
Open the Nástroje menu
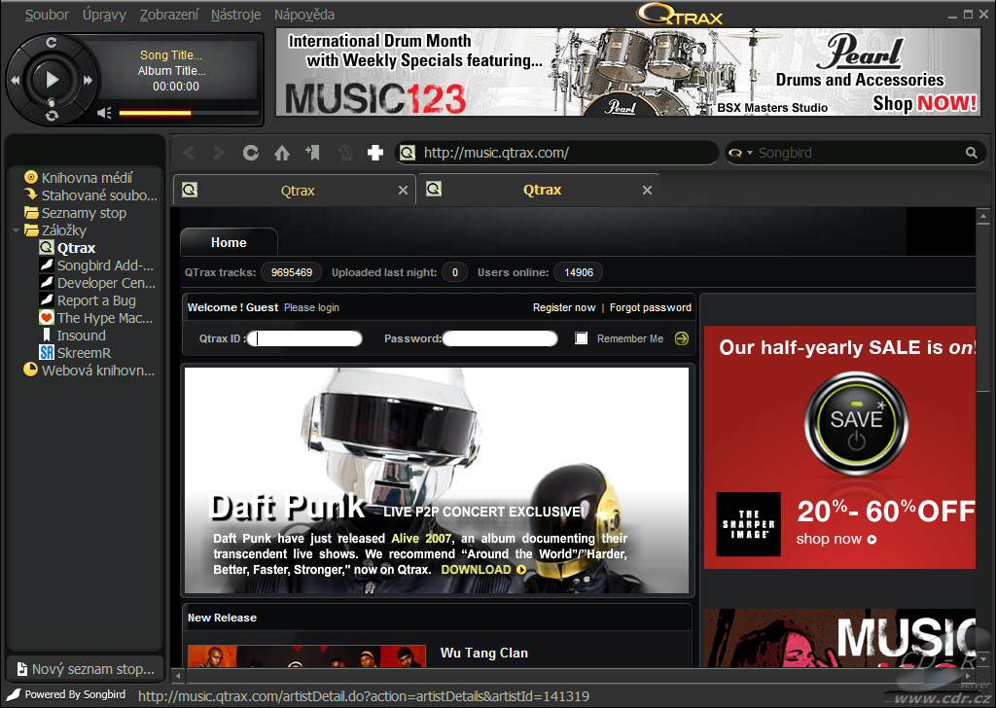(235, 14)
